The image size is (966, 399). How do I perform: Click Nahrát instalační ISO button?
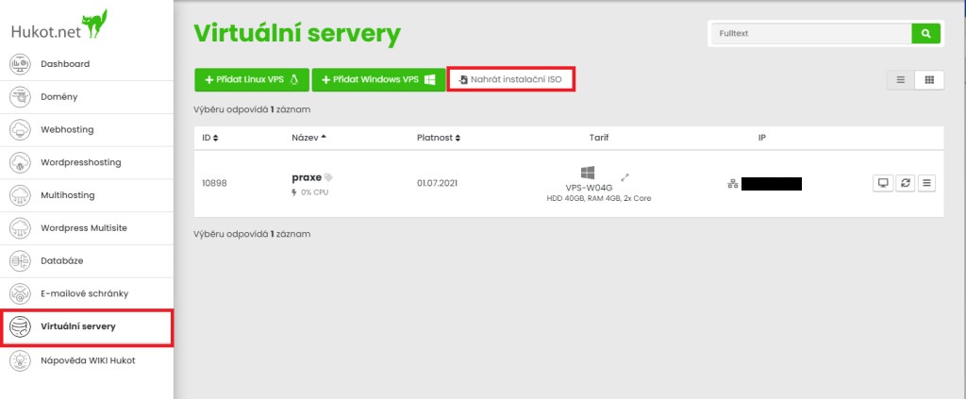coord(510,80)
